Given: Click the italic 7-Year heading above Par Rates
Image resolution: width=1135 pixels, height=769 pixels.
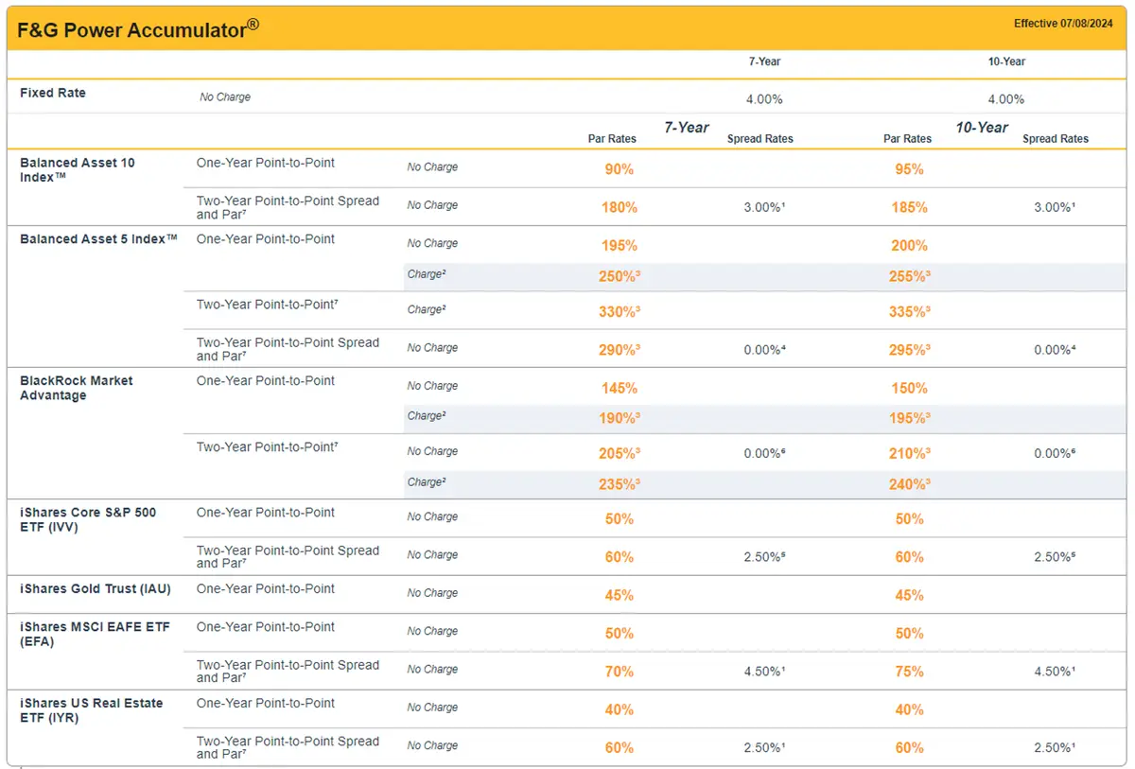Looking at the screenshot, I should (687, 128).
